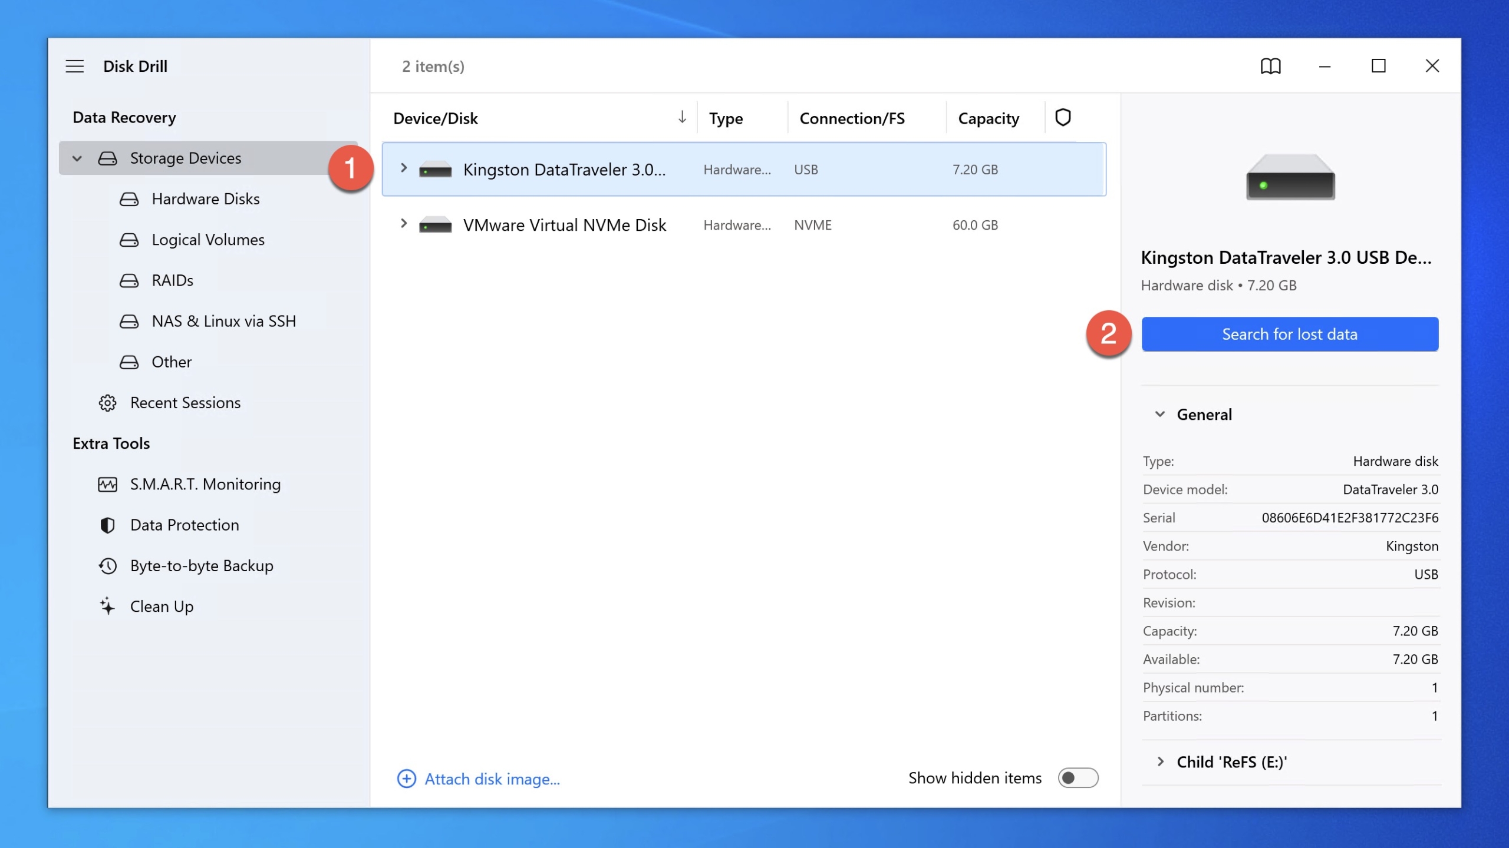Click the Kingston DataTraveler disk icon in list
1509x848 pixels.
(435, 170)
